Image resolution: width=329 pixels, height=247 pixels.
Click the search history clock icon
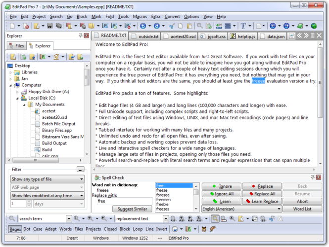click(x=175, y=229)
